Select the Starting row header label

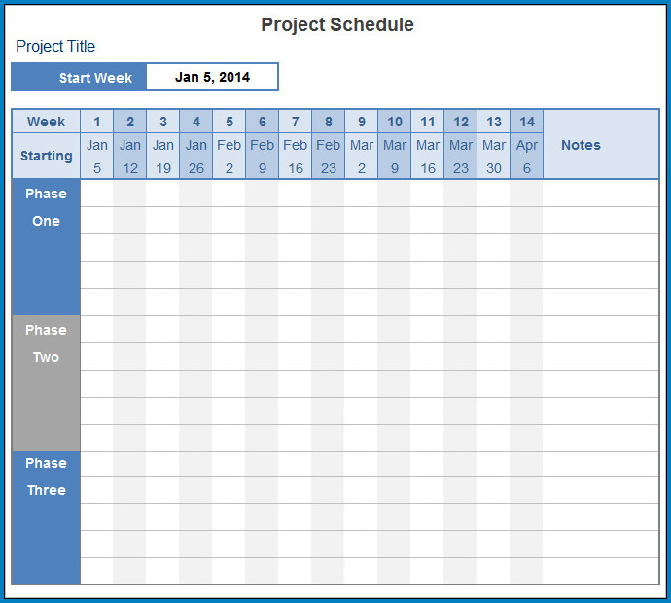46,156
